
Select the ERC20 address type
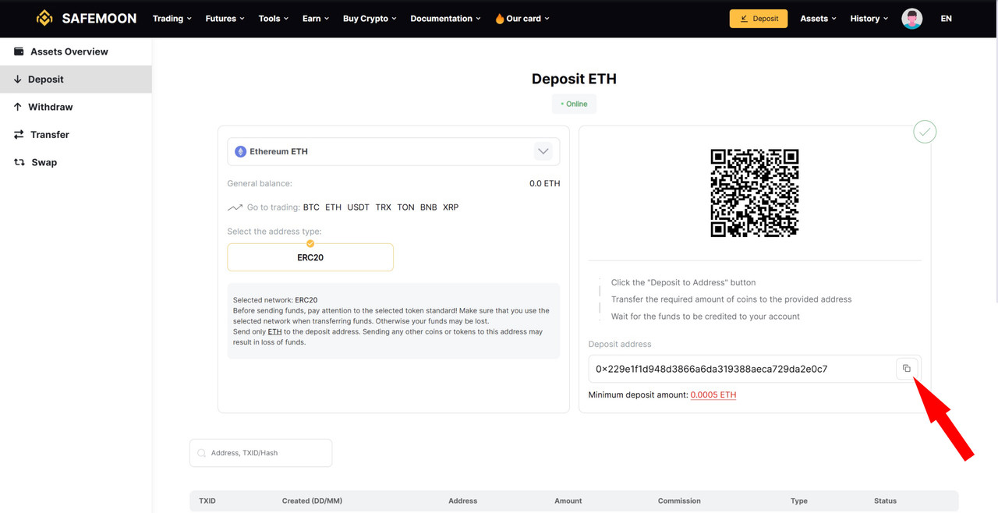pos(310,257)
